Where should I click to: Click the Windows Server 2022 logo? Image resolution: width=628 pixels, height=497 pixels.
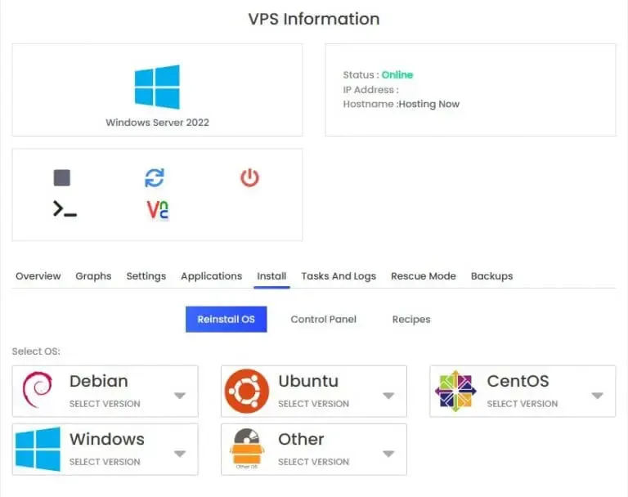157,87
